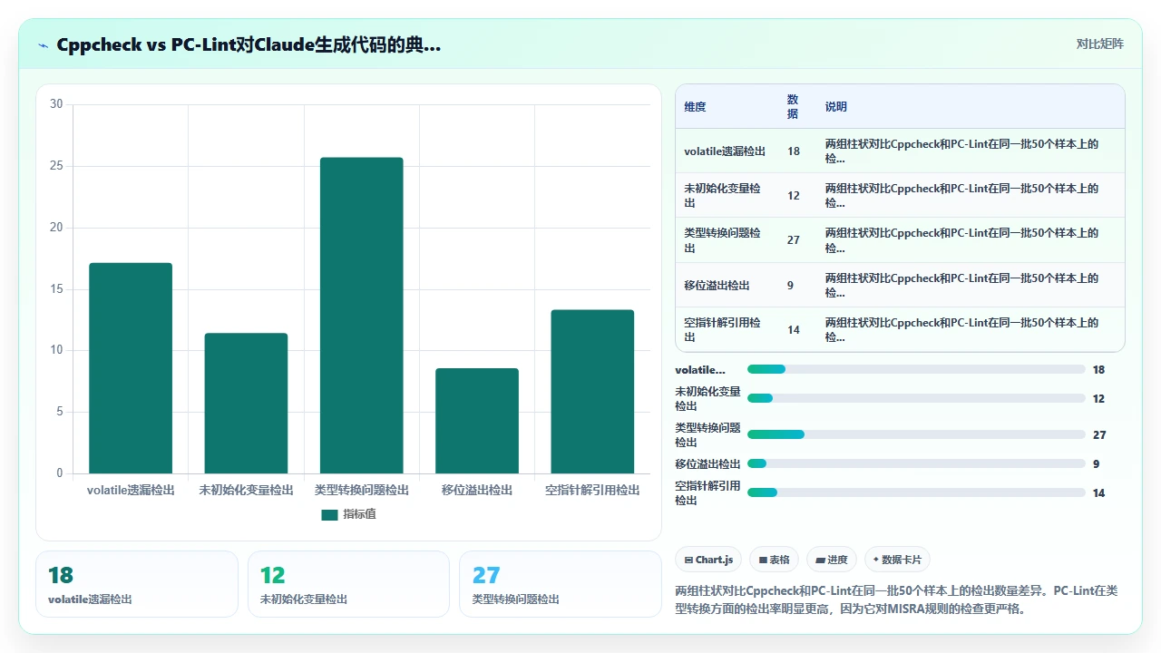Click the 类型转换问题检出 progress bar
The height and width of the screenshot is (653, 1161).
pyautogui.click(x=916, y=434)
